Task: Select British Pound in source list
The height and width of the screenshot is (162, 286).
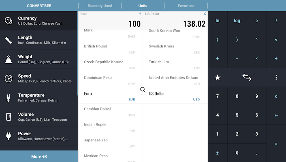Action: 110,49
